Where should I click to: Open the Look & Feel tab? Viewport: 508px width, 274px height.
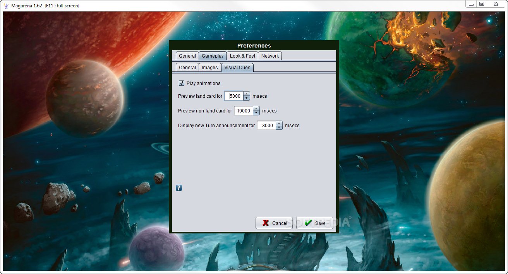[242, 56]
